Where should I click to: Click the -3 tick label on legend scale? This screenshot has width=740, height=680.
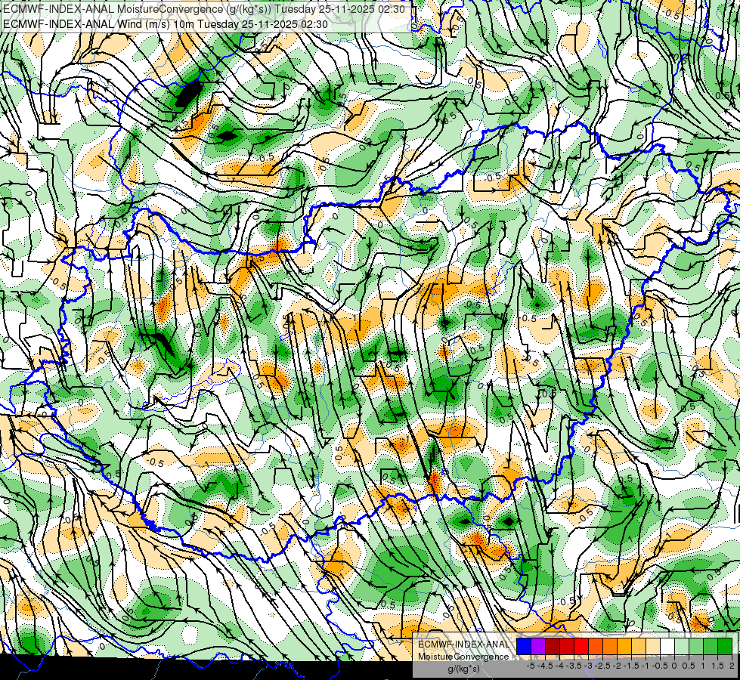(588, 666)
